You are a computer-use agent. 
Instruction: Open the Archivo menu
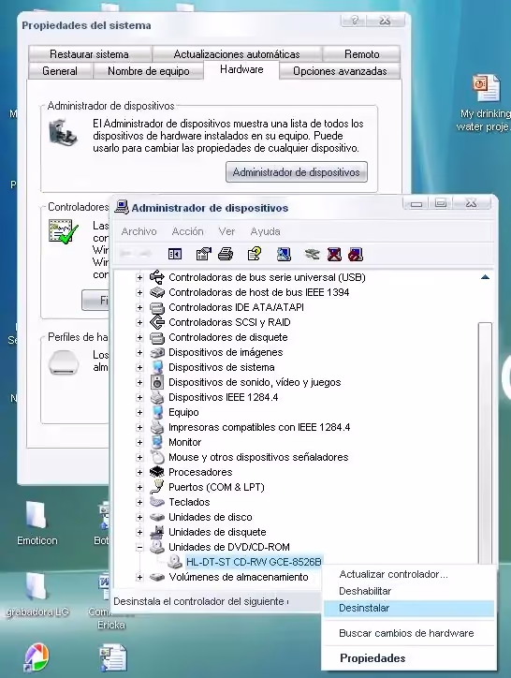(x=139, y=231)
